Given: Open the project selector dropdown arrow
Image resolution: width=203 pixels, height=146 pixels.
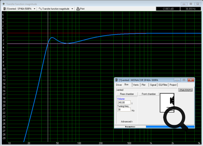Looking at the screenshot, I should [34, 9].
